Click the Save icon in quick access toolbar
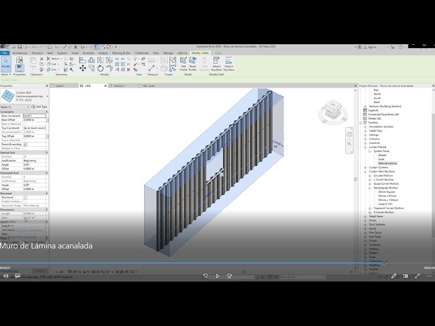Screen dimensions: 435x326 coord(20,47)
